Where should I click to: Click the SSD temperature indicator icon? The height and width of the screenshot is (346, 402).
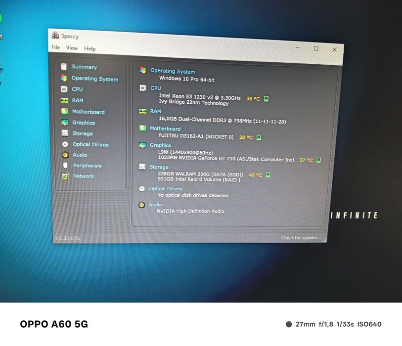coord(268,175)
